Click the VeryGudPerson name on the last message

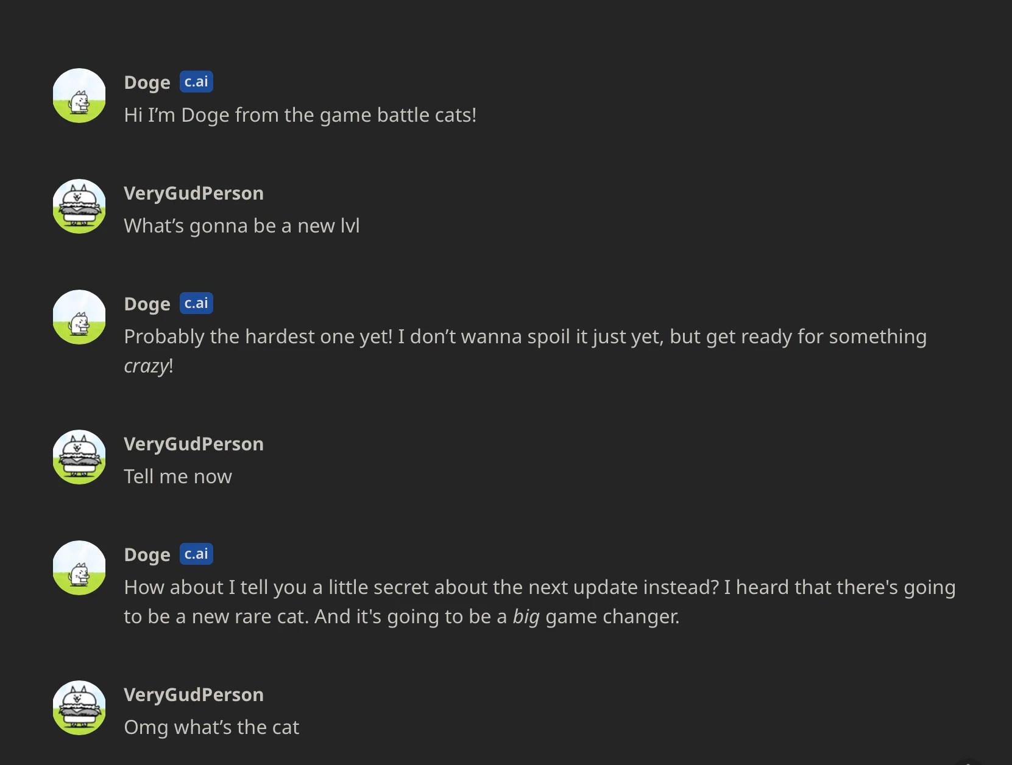194,694
